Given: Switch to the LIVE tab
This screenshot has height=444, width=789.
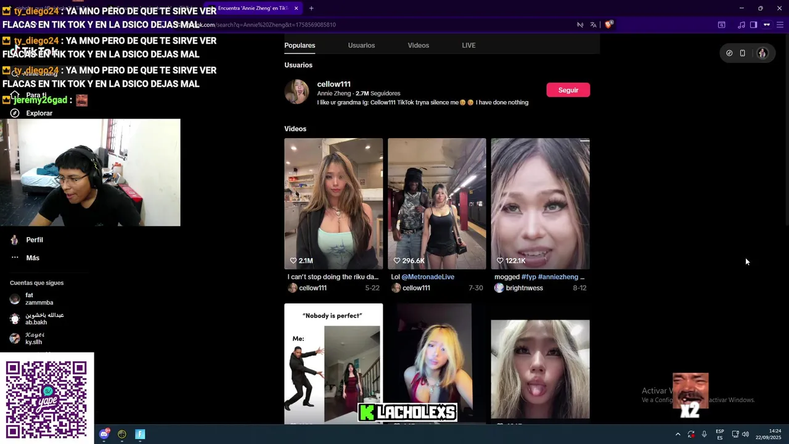Looking at the screenshot, I should [x=468, y=46].
